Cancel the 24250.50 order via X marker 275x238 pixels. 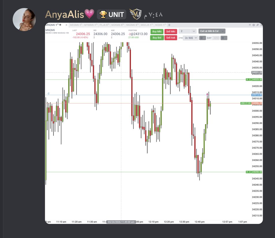pyautogui.click(x=247, y=172)
